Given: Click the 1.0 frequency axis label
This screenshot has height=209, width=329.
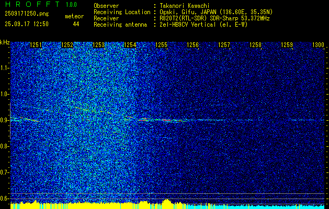Looking at the screenshot, I should pos(4,94).
